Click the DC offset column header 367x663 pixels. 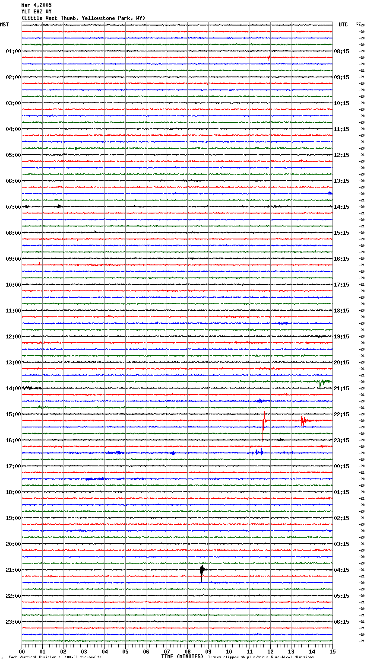coord(358,23)
